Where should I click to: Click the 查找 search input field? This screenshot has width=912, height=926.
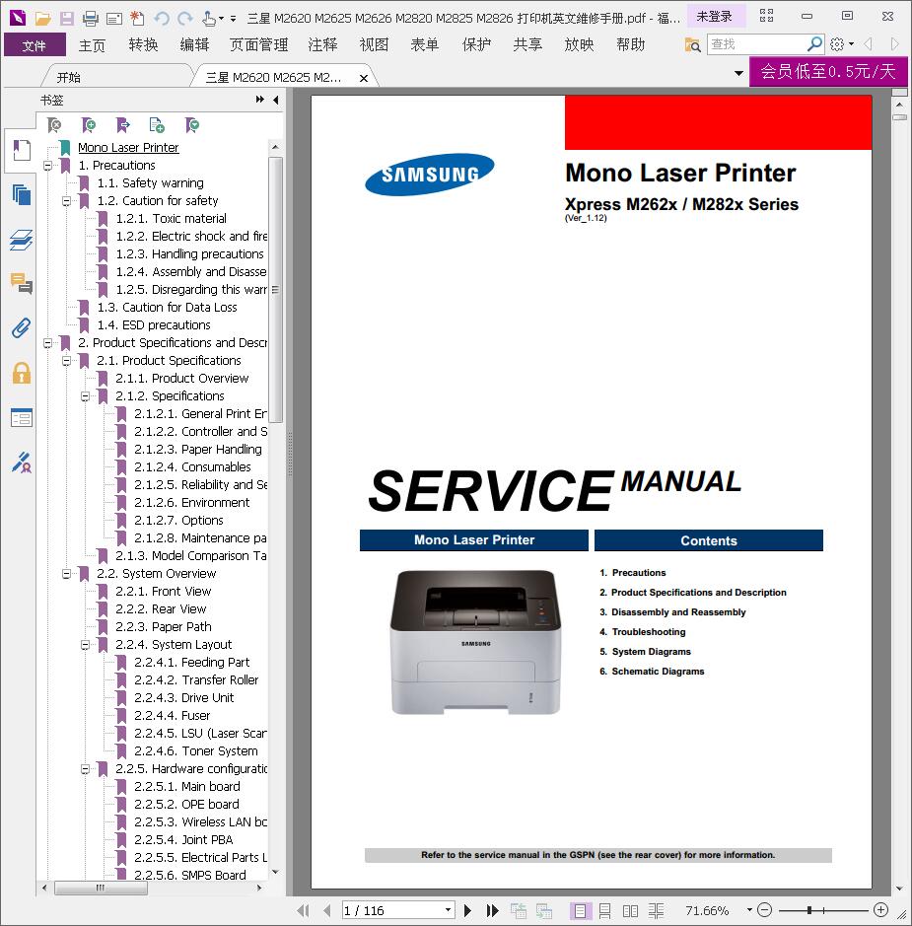coord(757,44)
